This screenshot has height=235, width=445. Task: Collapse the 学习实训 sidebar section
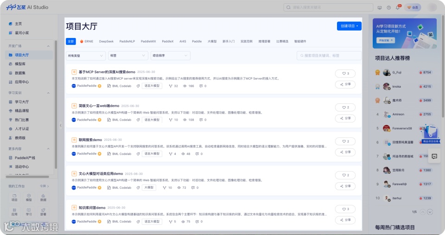[x=48, y=93]
